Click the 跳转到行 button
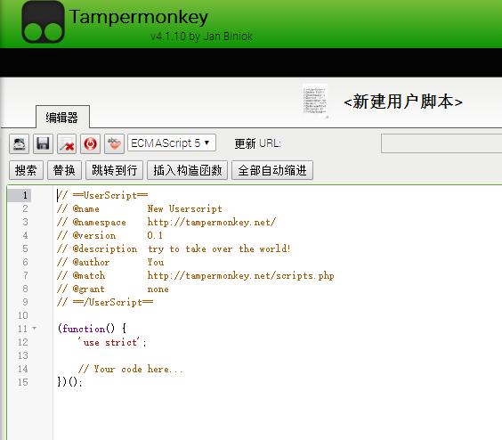The width and height of the screenshot is (502, 440). [x=114, y=170]
